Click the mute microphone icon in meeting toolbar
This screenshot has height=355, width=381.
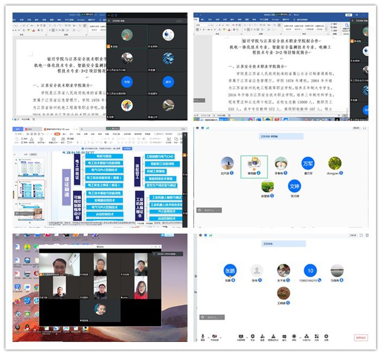203,336
